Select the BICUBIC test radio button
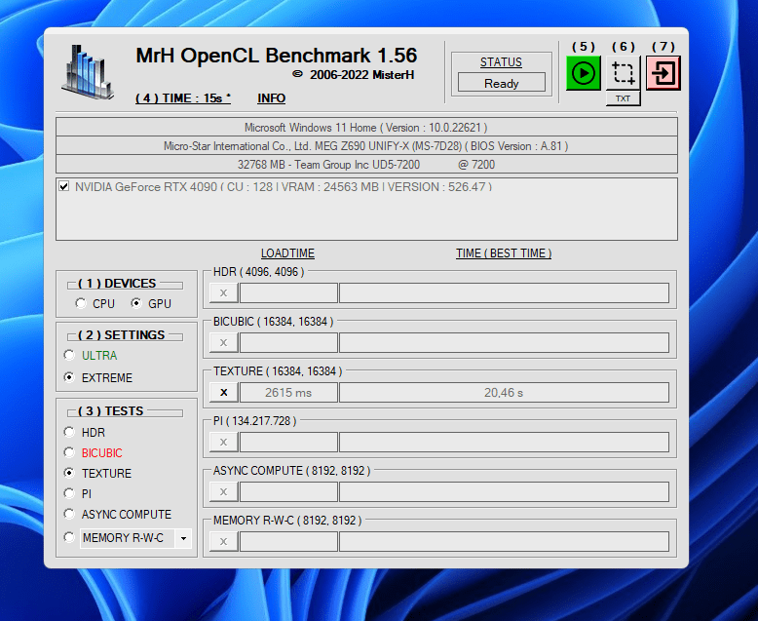The image size is (758, 621). click(x=69, y=452)
